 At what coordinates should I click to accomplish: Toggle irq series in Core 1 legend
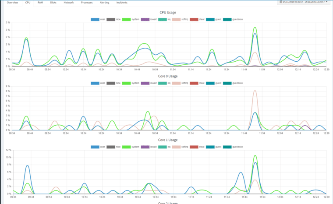pyautogui.click(x=164, y=147)
